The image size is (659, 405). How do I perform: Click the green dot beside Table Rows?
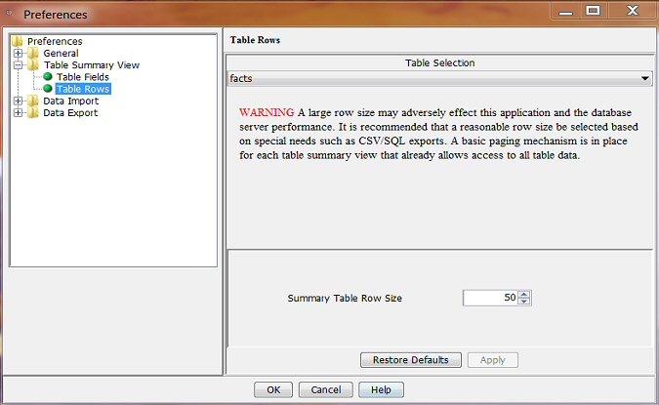tap(47, 89)
